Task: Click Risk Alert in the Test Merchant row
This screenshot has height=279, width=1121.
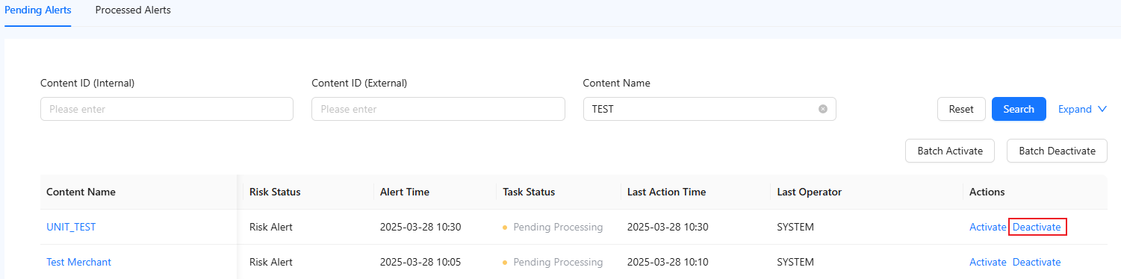Action: click(x=271, y=262)
